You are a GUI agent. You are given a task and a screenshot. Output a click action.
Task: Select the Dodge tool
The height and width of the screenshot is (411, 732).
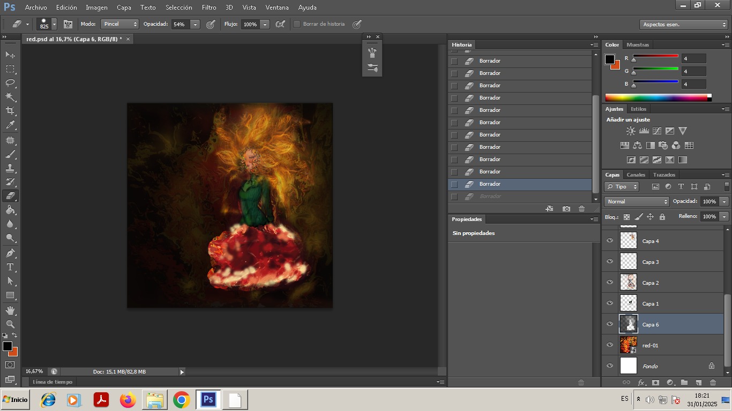coord(10,238)
